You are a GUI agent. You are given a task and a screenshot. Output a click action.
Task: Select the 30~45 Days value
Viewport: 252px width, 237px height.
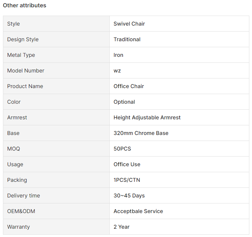point(129,195)
